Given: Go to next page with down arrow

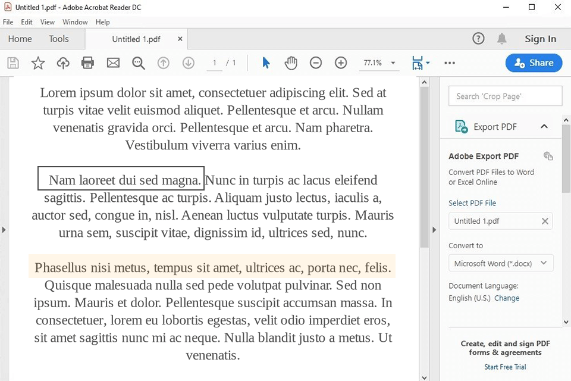Looking at the screenshot, I should 188,63.
